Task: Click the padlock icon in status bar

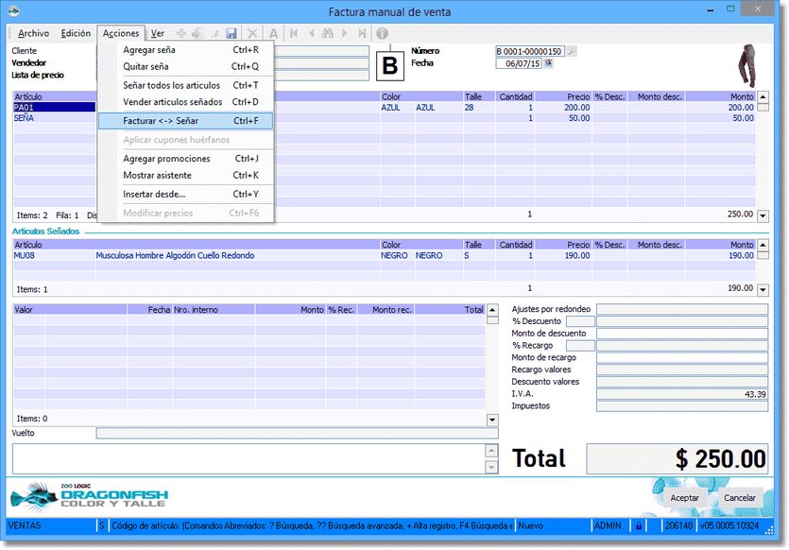Action: coord(640,525)
